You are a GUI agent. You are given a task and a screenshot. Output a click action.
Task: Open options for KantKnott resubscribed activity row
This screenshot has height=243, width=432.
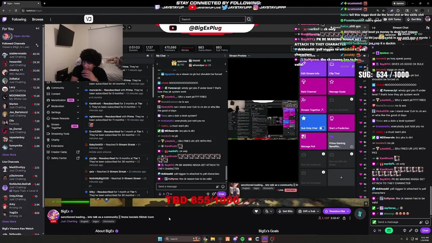click(147, 104)
